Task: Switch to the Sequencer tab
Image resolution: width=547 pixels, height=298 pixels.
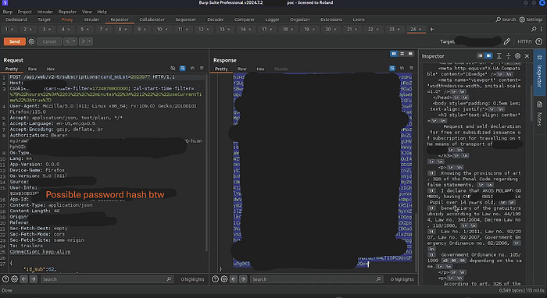Action: (x=186, y=20)
